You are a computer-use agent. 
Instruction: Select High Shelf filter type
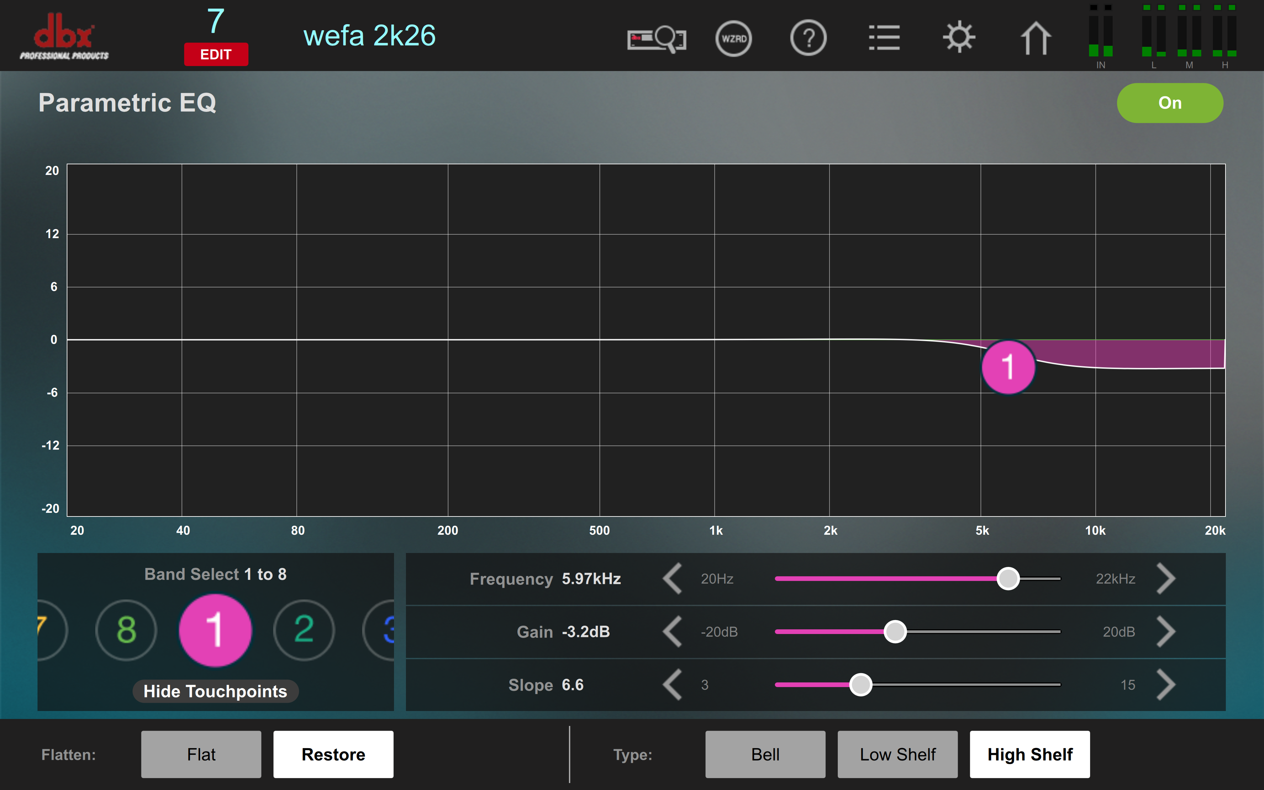click(x=1029, y=754)
